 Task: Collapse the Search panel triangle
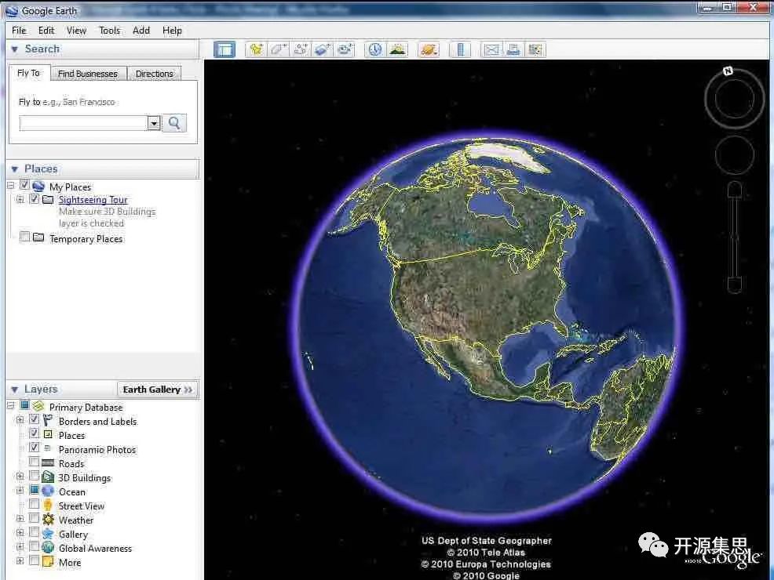coord(15,49)
